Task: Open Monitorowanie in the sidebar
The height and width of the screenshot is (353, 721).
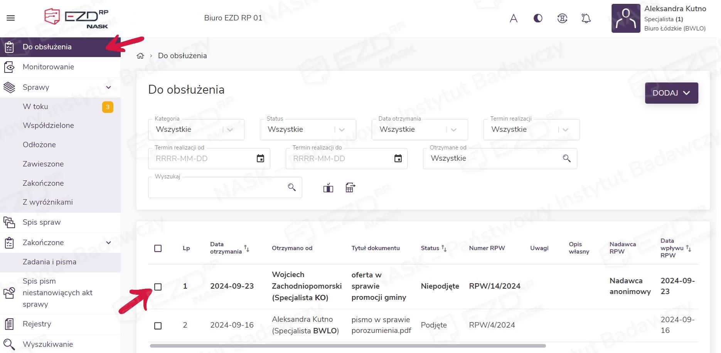Action: click(48, 67)
